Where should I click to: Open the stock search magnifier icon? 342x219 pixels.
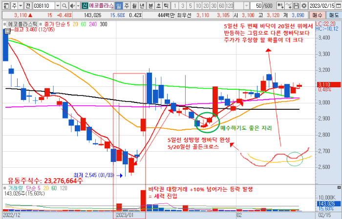[x=64, y=6]
